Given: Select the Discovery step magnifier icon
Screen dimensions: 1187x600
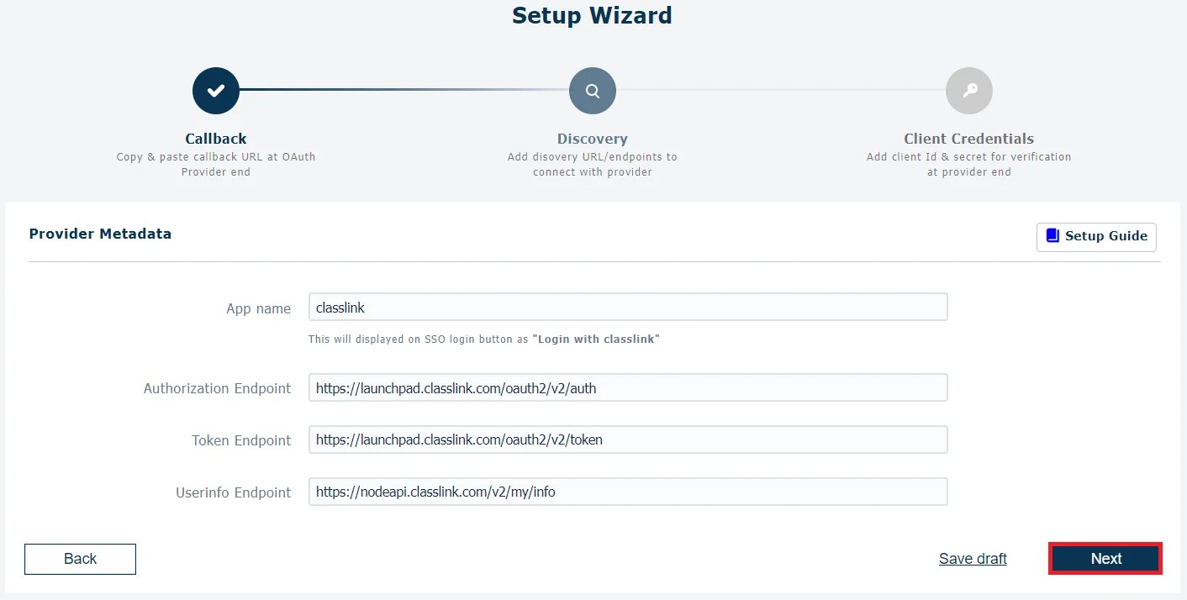Looking at the screenshot, I should 593,91.
